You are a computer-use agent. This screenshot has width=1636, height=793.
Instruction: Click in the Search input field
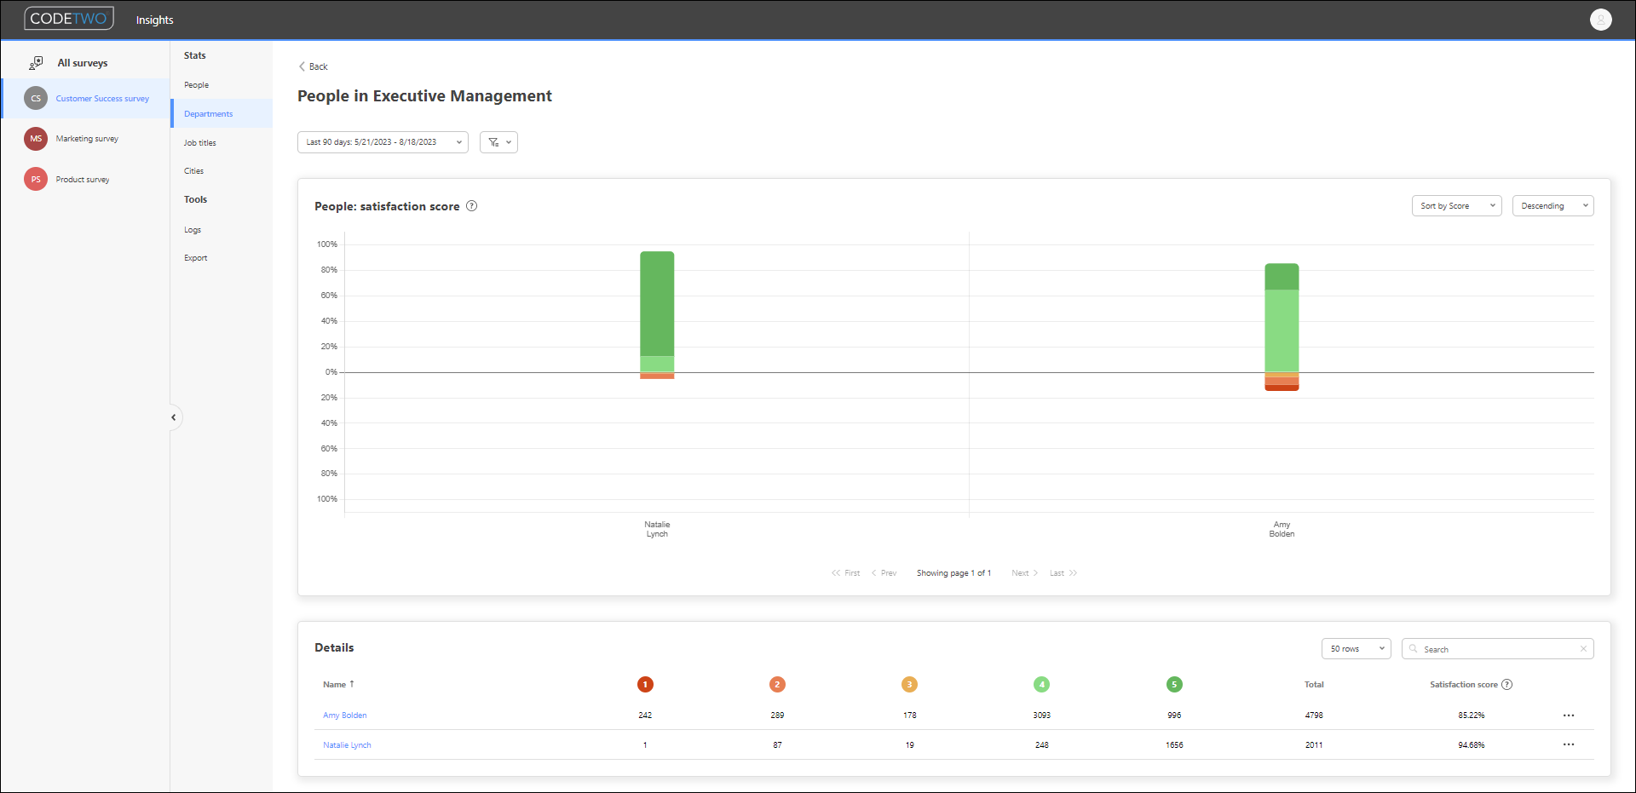point(1497,649)
